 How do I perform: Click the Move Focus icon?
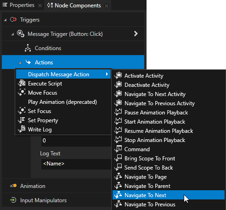point(22,92)
